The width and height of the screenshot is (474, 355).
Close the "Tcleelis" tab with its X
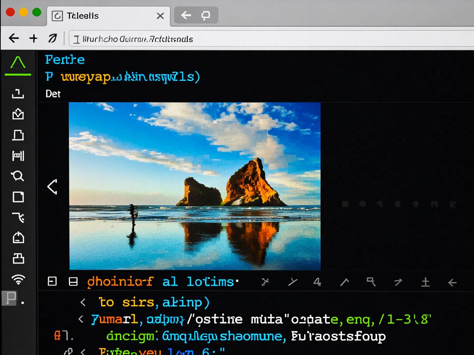(x=160, y=16)
